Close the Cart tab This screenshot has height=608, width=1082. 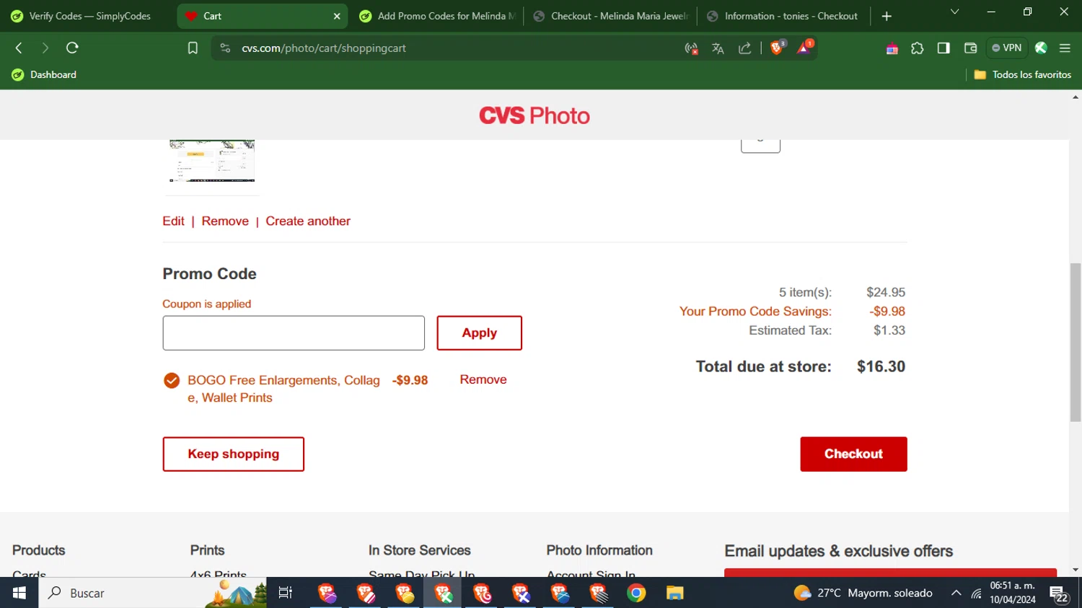tap(336, 16)
